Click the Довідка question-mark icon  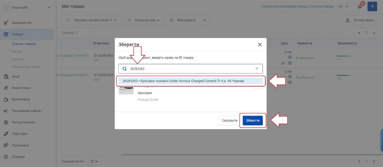(x=6, y=157)
